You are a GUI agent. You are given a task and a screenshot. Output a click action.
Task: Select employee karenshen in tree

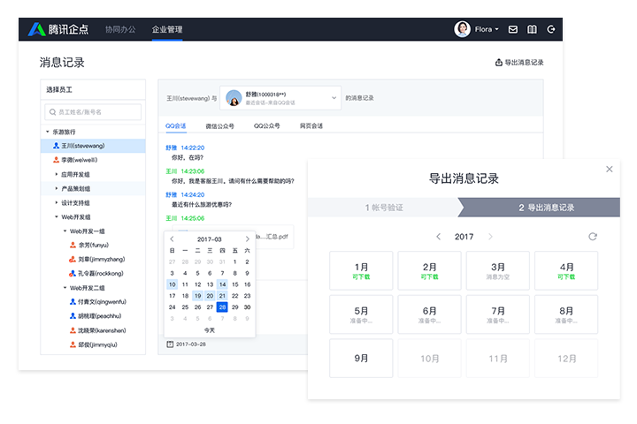pos(98,330)
